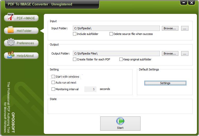Click in the Output Folder path field
Image resolution: width=199 pixels, height=136 pixels.
tap(116, 53)
